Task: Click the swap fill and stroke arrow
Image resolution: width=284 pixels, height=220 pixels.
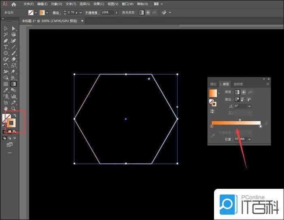Action: [x=15, y=115]
